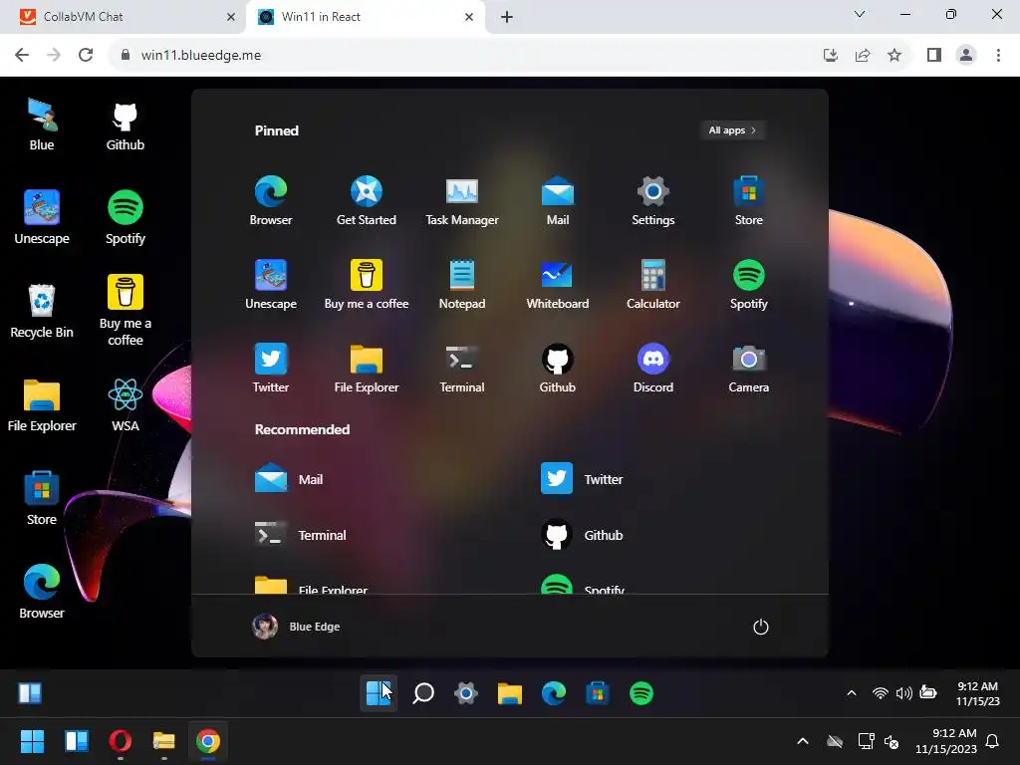The image size is (1020, 765).
Task: Expand inner taskbar hidden icons chevron
Action: click(x=851, y=693)
